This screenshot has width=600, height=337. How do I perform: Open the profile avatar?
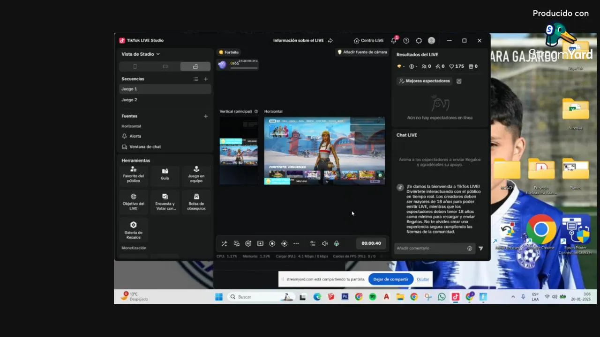(x=432, y=41)
